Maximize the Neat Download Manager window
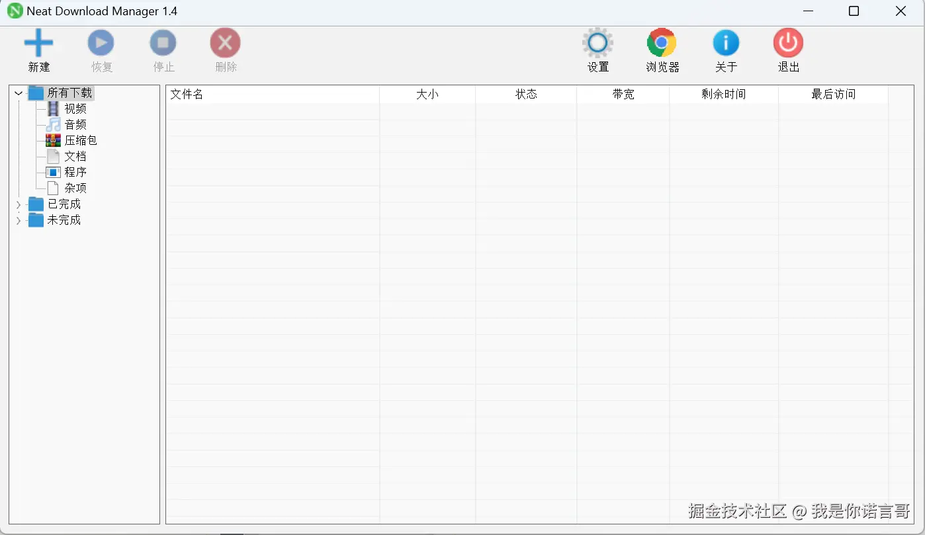The width and height of the screenshot is (925, 535). 854,11
